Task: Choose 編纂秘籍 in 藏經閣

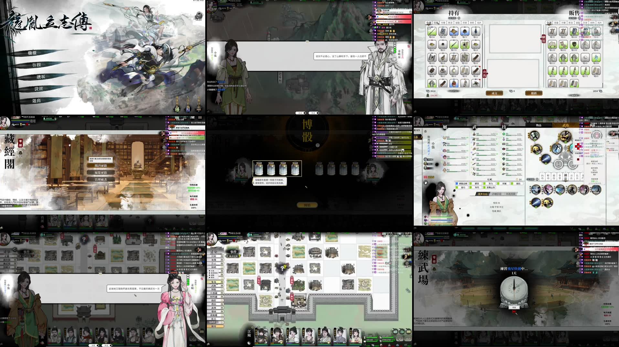Action: [x=101, y=173]
